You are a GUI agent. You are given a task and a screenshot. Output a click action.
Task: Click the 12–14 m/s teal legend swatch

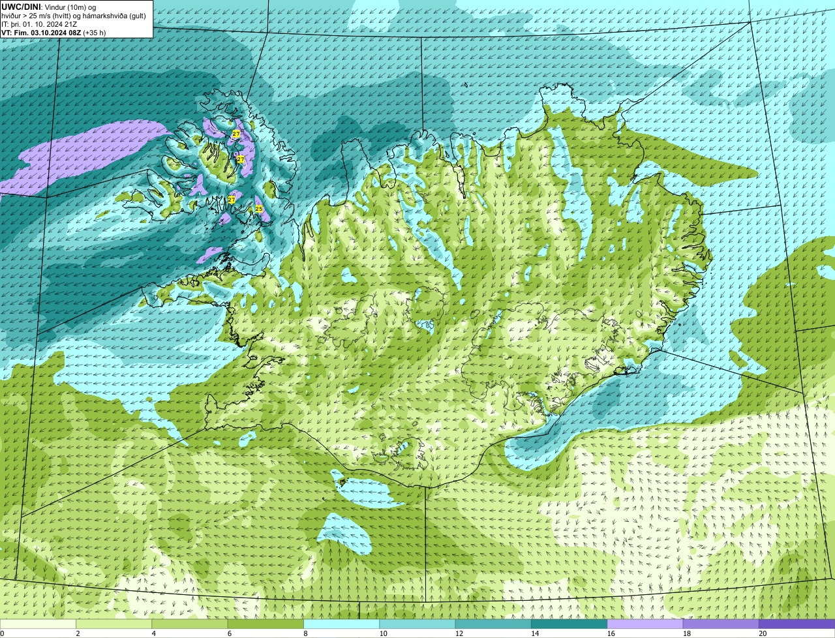[x=493, y=624]
